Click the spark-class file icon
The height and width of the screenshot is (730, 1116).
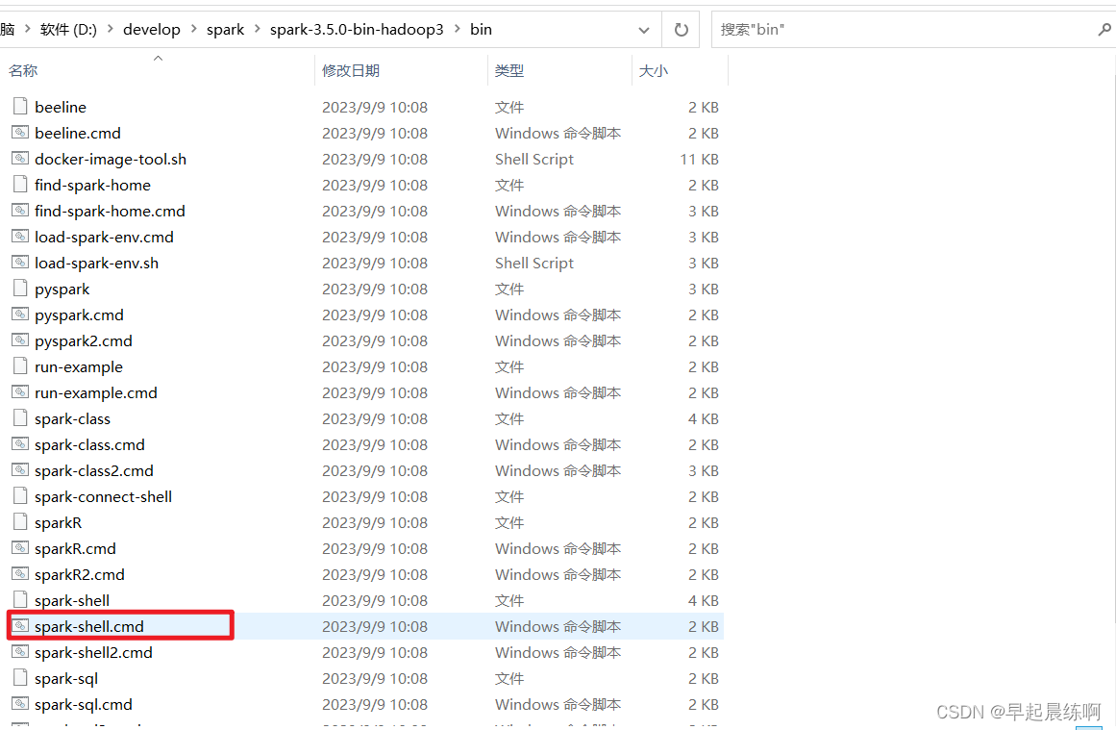[20, 418]
